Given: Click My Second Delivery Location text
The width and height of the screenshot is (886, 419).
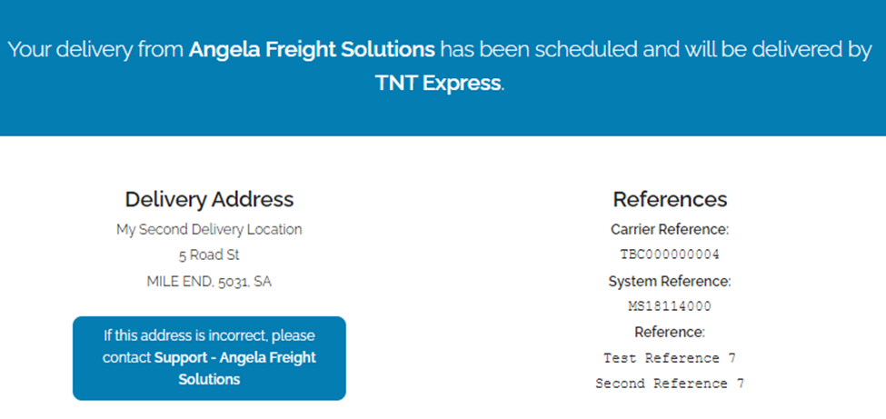Looking at the screenshot, I should (209, 230).
